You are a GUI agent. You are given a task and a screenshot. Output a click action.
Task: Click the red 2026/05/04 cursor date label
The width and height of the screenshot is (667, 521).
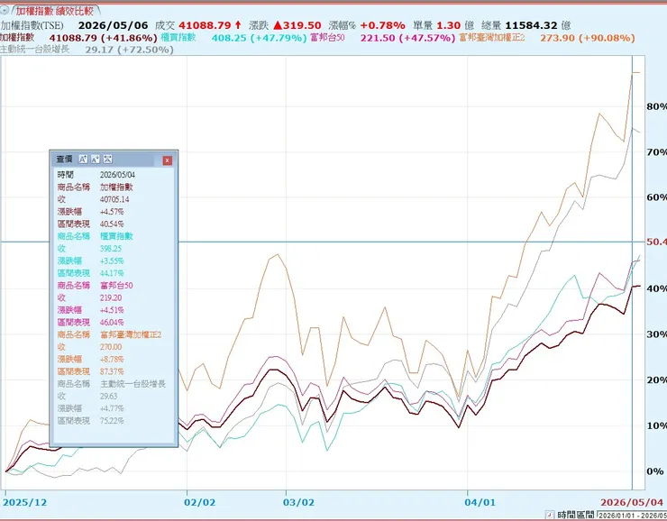coord(632,502)
